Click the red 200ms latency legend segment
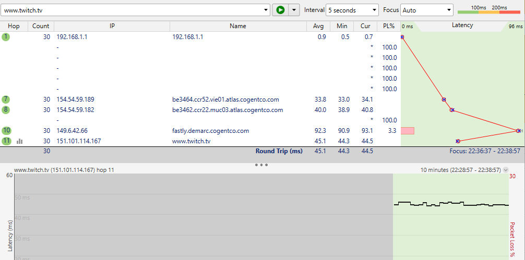Image resolution: width=525 pixels, height=260 pixels. (x=509, y=13)
